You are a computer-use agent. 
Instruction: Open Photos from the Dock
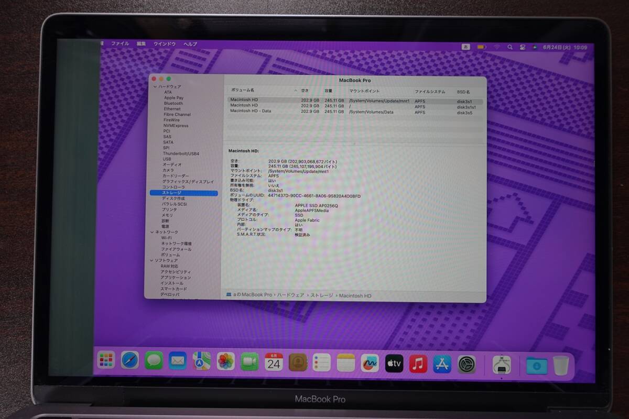tap(226, 361)
